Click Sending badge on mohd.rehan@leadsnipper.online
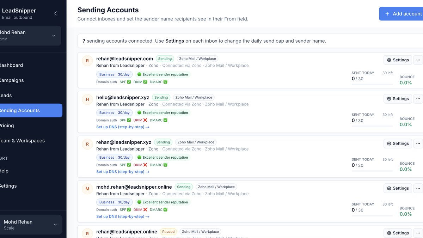The image size is (423, 238). [184, 187]
